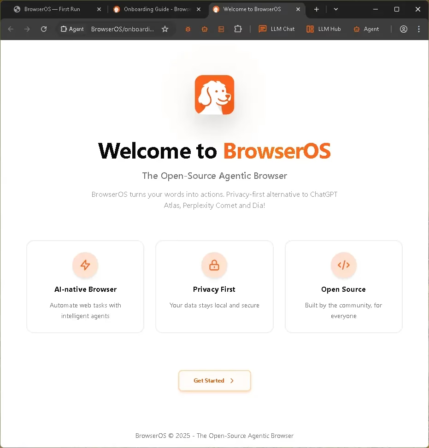The height and width of the screenshot is (448, 429).
Task: Open a new tab with plus button
Action: [x=316, y=9]
